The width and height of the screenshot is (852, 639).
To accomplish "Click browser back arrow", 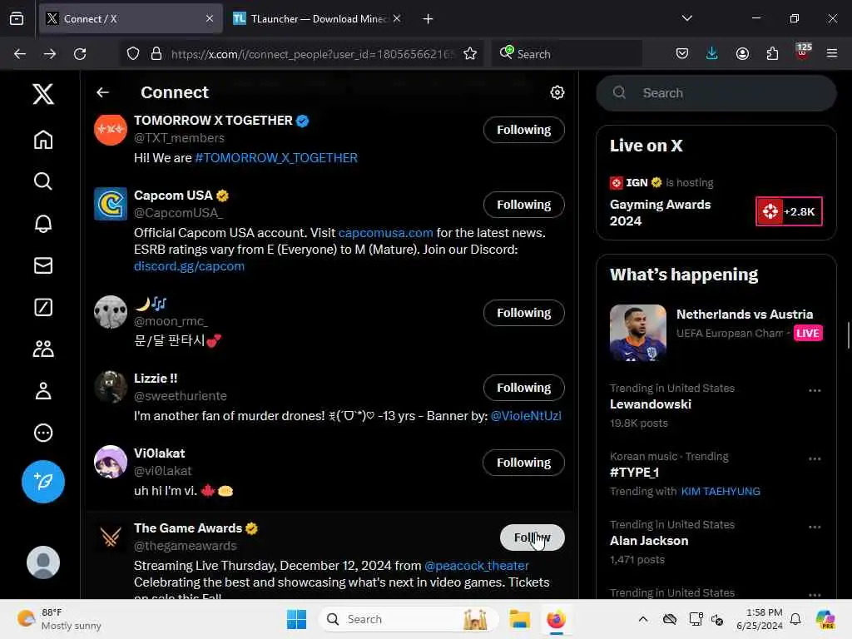I will [20, 54].
